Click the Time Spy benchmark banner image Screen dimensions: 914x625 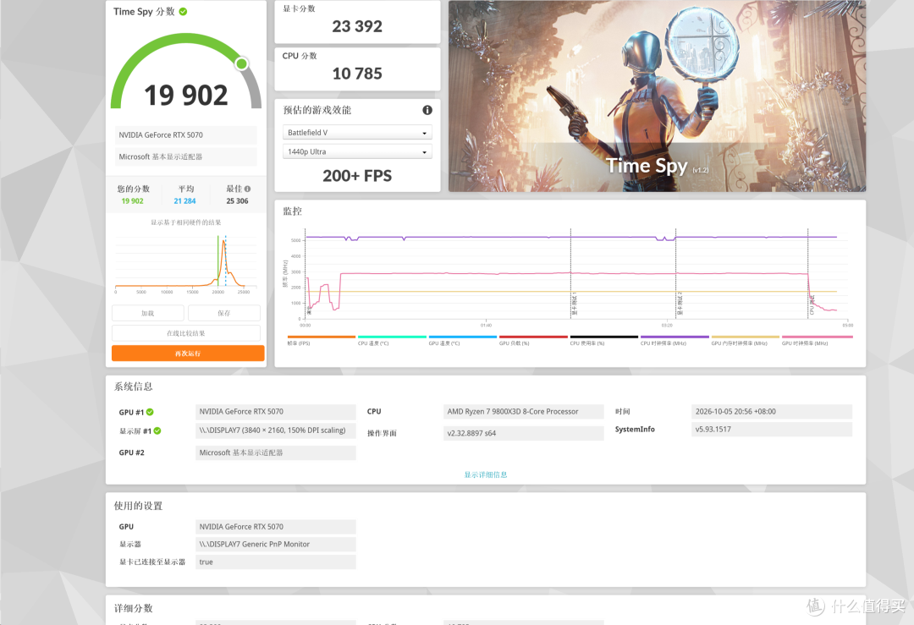(x=657, y=96)
